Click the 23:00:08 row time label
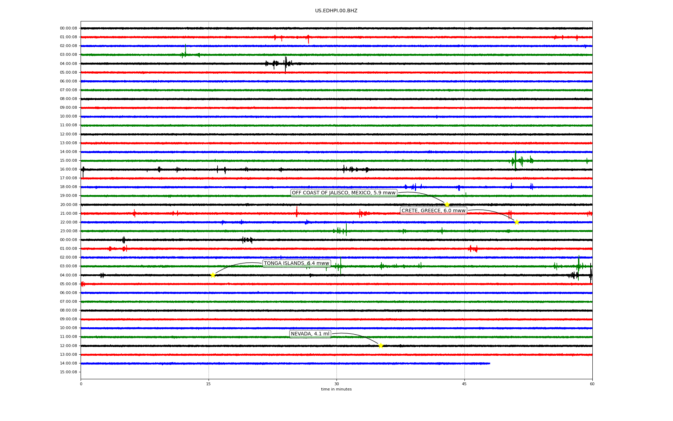 click(68, 231)
